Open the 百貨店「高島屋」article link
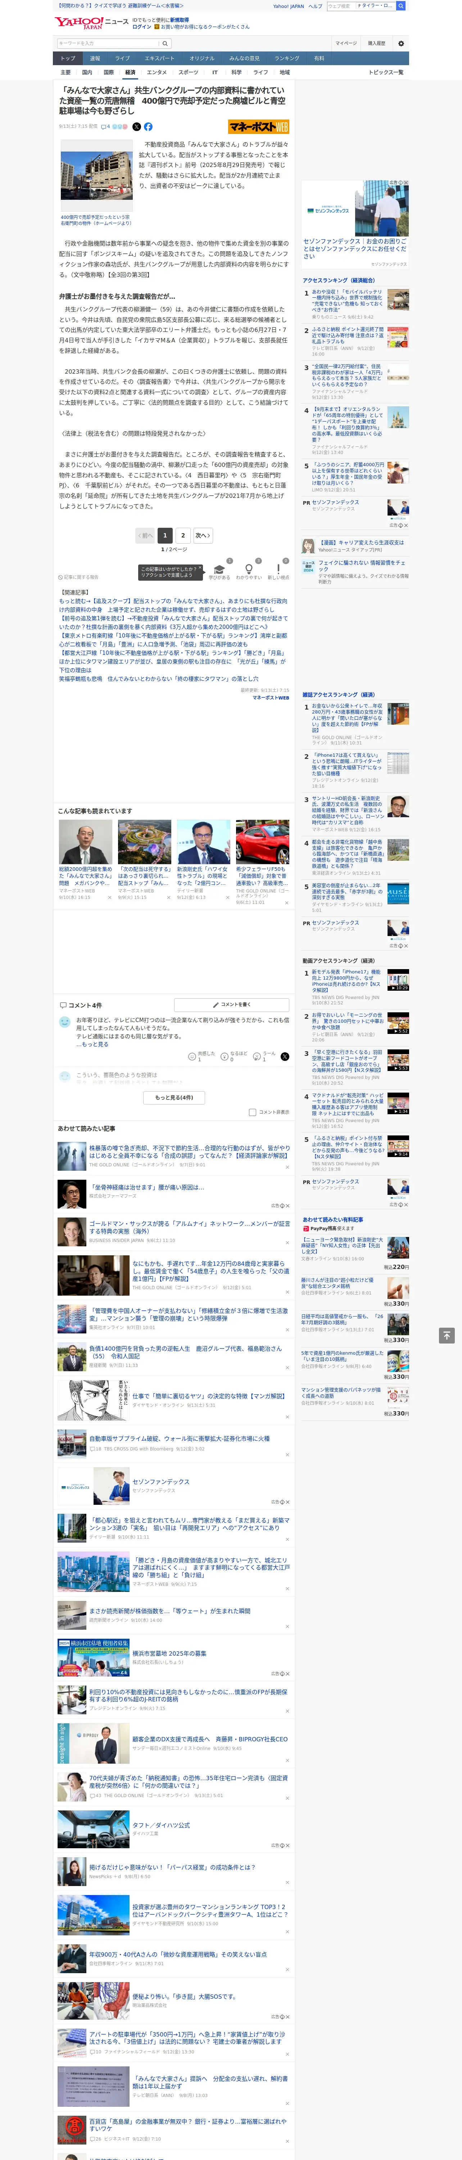Viewport: 462px width, 2160px height. pos(188,2125)
